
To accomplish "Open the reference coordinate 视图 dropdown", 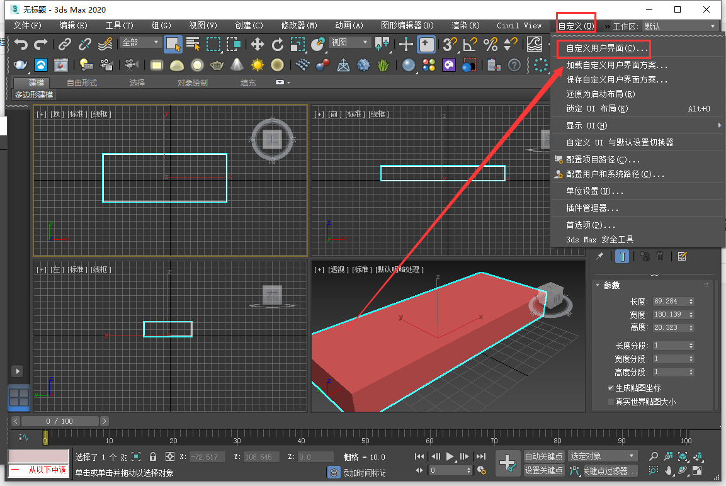I will click(x=349, y=43).
